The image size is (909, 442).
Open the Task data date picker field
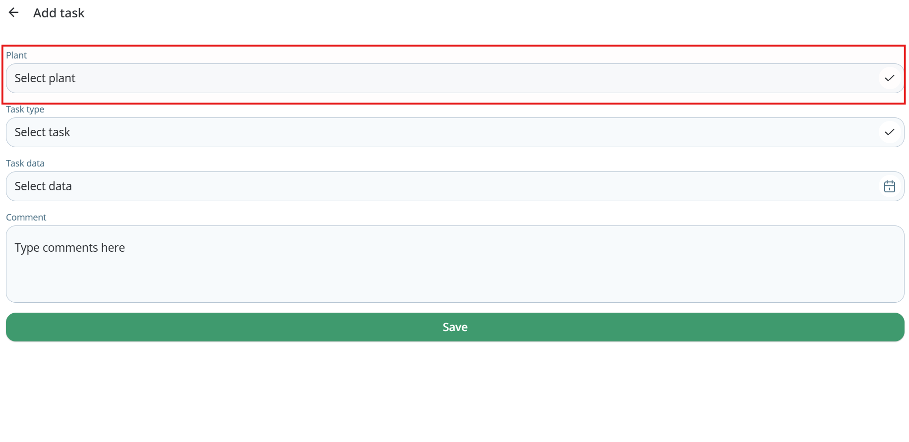(x=446, y=186)
